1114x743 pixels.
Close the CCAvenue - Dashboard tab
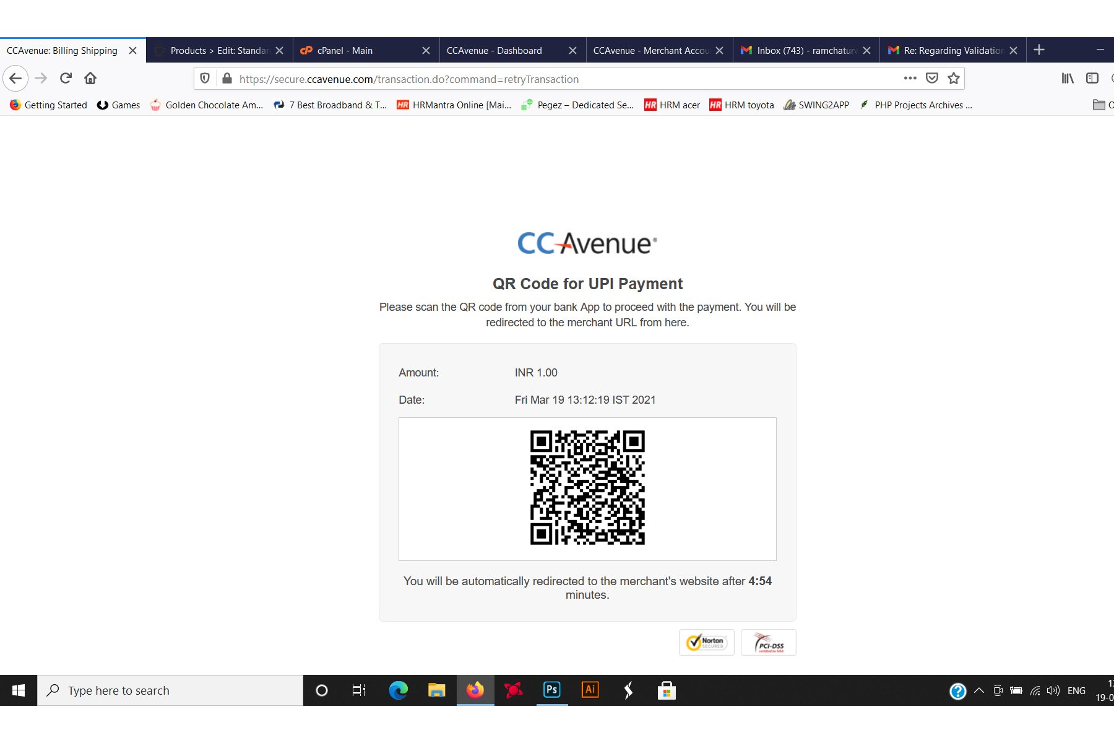[572, 51]
